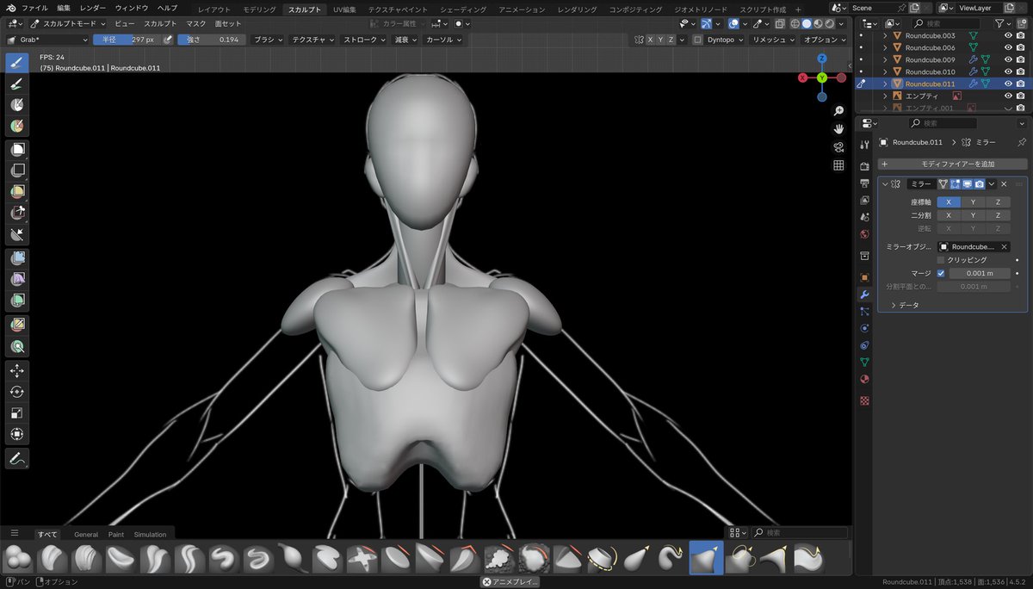
Task: Click the zoom magnifier viewport gizmo
Action: pyautogui.click(x=838, y=111)
